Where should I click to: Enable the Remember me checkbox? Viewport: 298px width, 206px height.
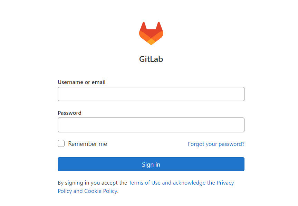tap(61, 143)
